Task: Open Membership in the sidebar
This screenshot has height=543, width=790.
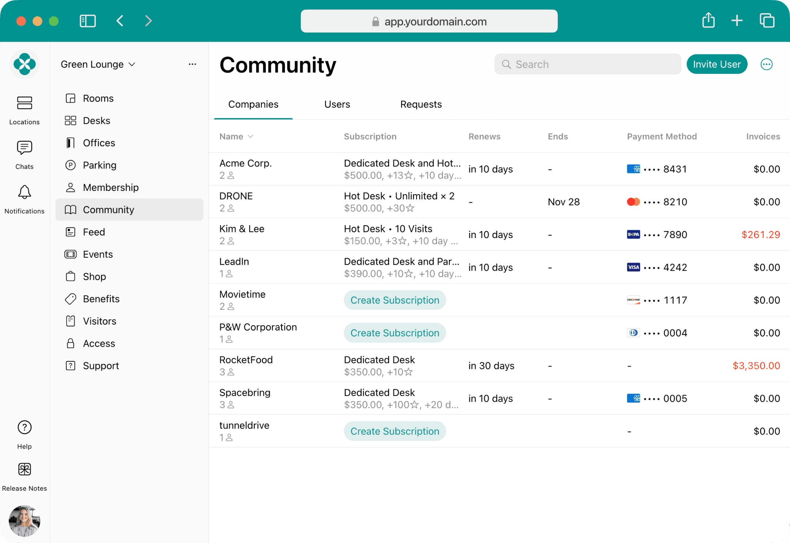Action: point(129,188)
